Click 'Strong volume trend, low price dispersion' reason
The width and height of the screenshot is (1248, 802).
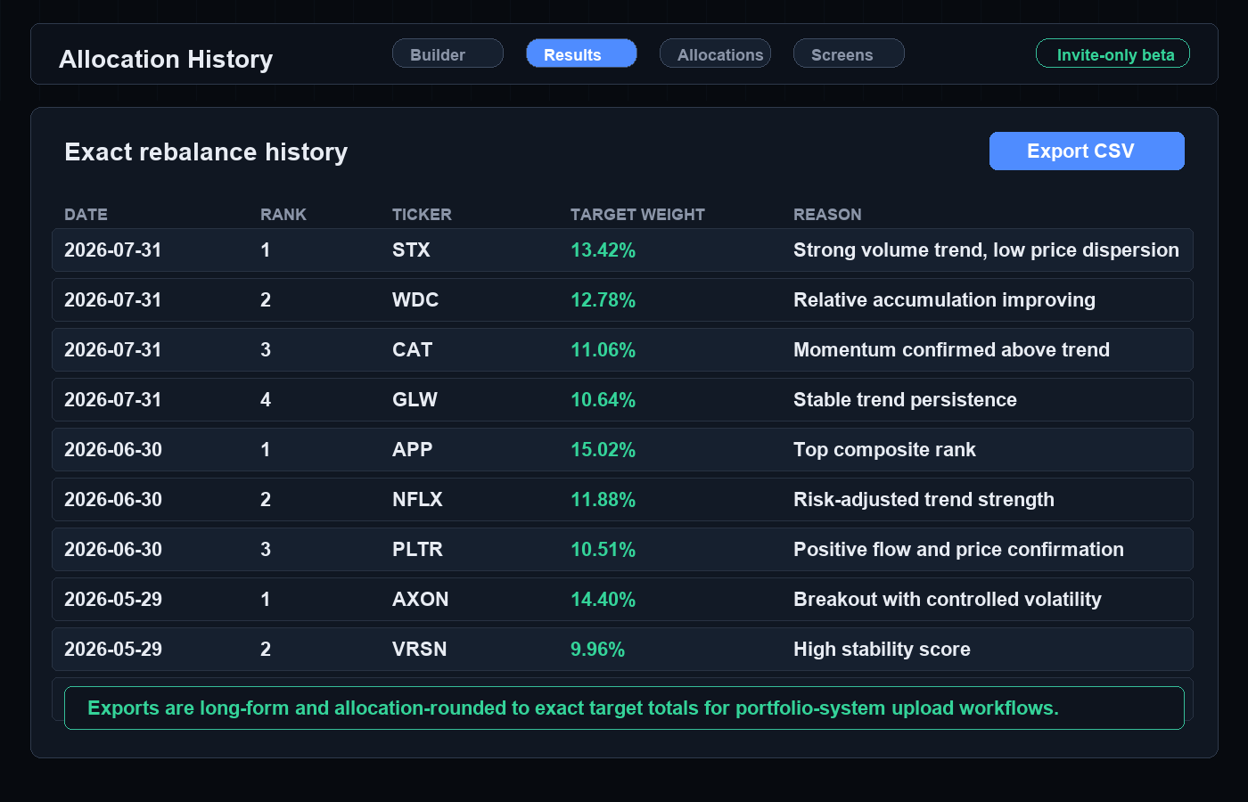(x=986, y=250)
